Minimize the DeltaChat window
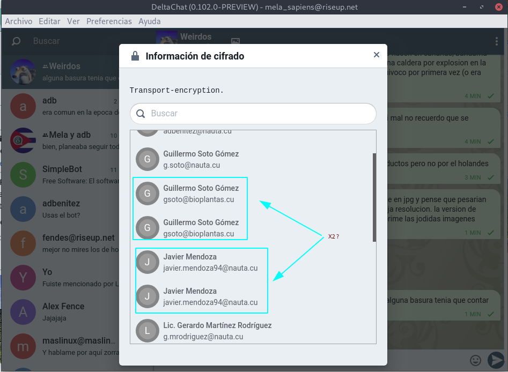This screenshot has height=372, width=508. click(x=464, y=7)
